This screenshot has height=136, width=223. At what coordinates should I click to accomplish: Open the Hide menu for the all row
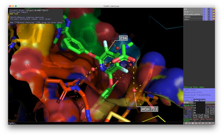(209, 9)
